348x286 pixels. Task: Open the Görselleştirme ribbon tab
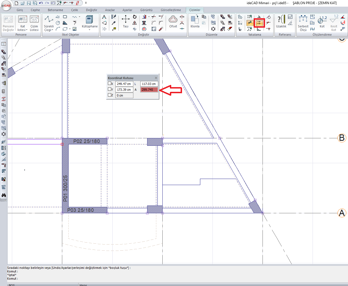pos(171,10)
